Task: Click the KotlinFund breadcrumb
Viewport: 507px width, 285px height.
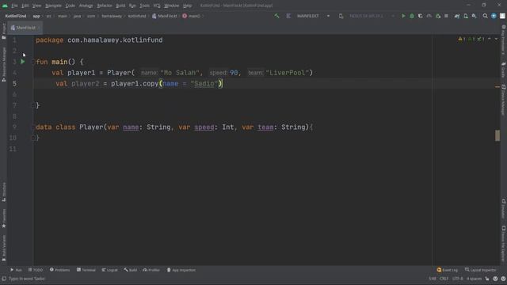Action: pyautogui.click(x=16, y=16)
